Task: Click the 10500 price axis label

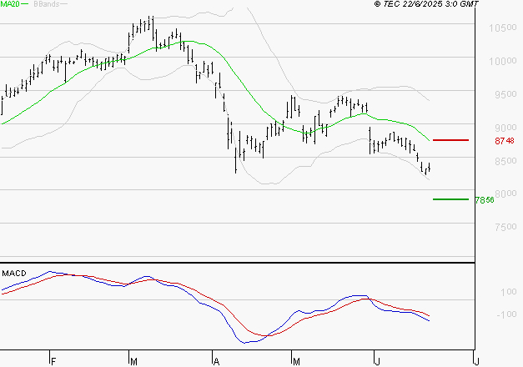Action: (503, 28)
